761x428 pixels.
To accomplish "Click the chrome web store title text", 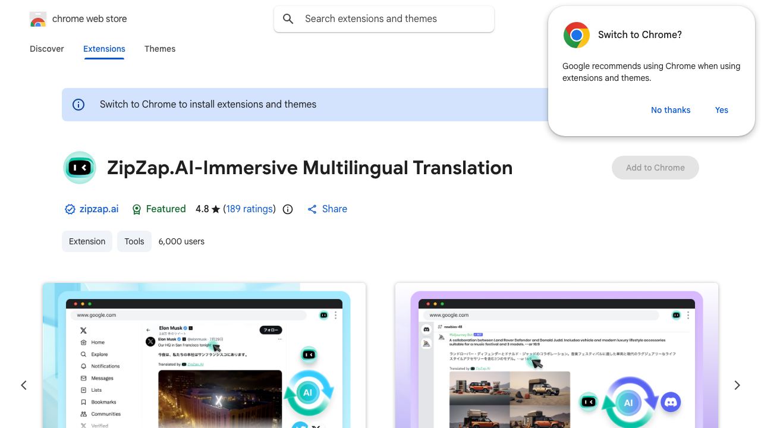I will pyautogui.click(x=90, y=19).
